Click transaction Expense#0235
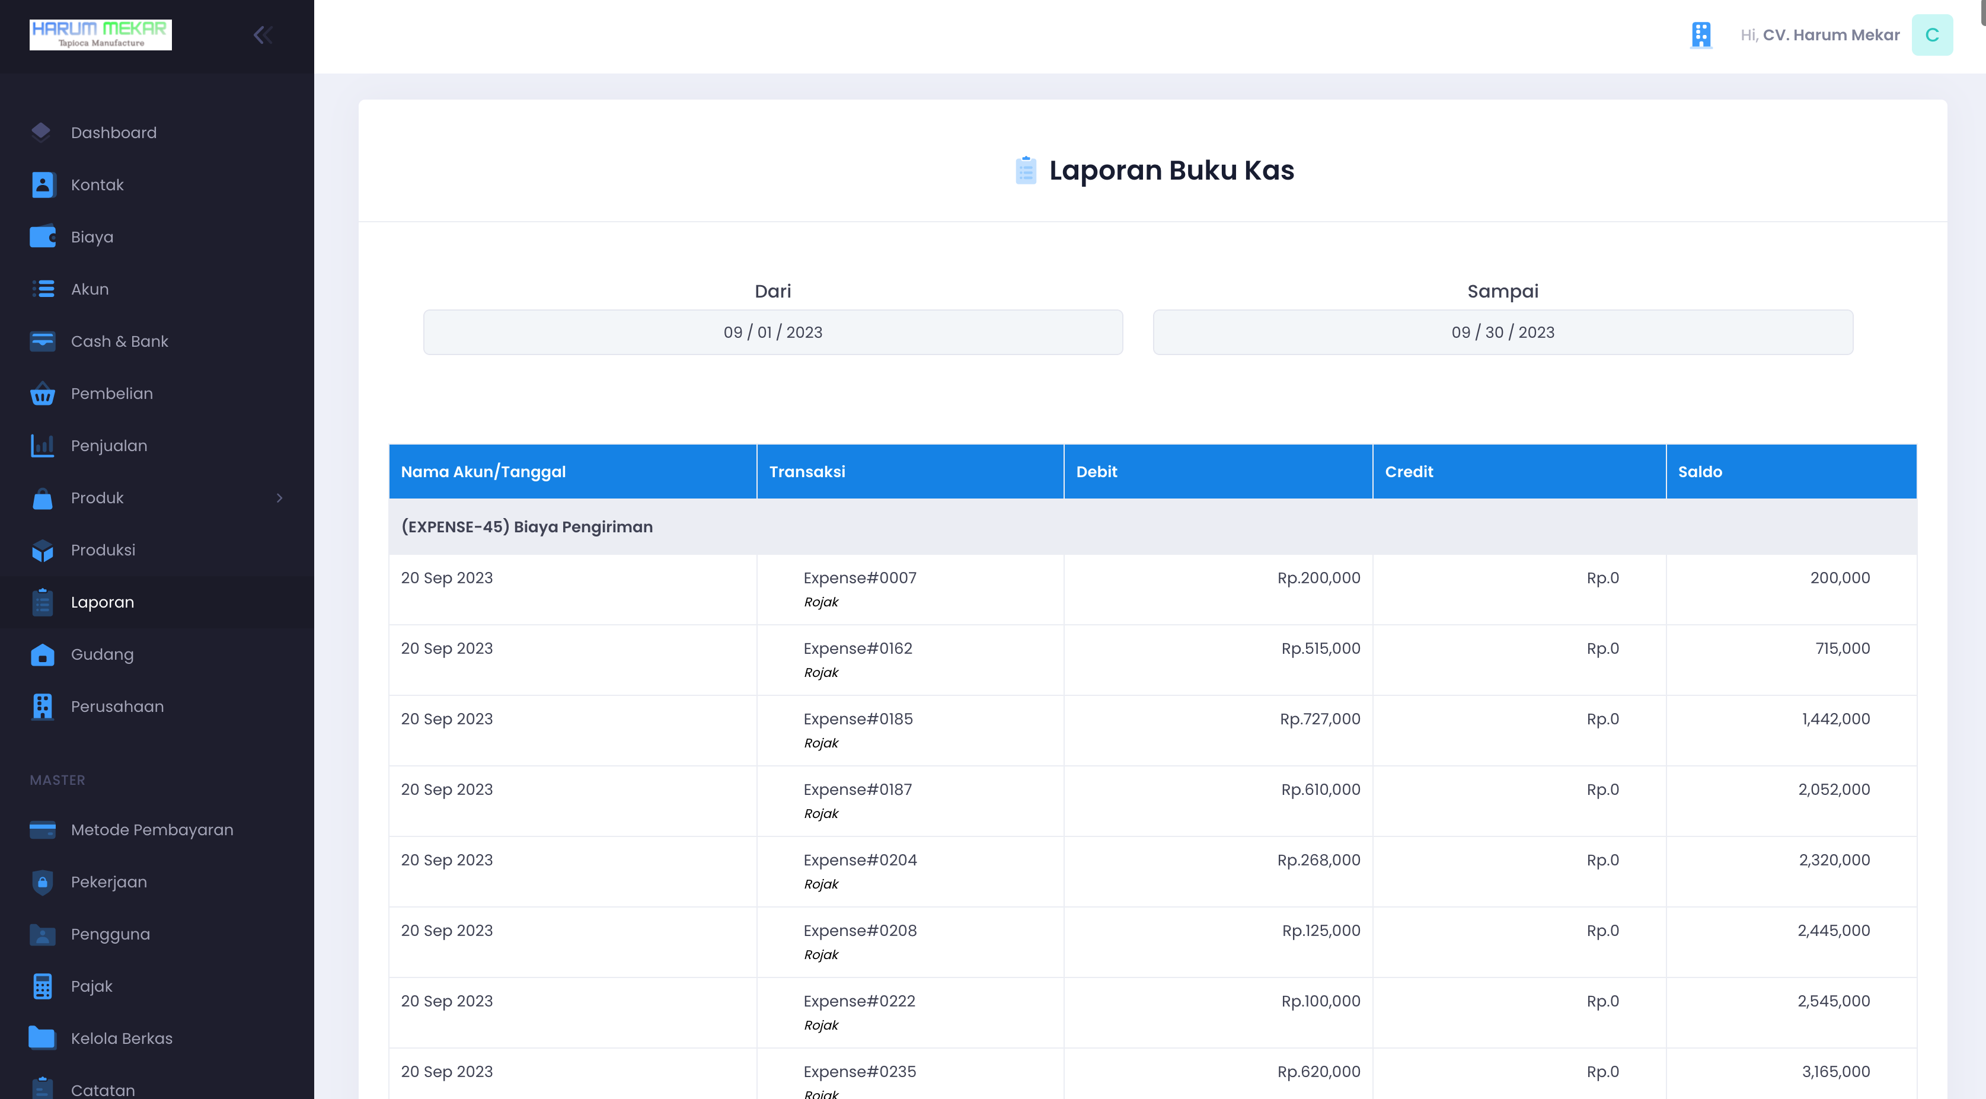1986x1099 pixels. (860, 1072)
